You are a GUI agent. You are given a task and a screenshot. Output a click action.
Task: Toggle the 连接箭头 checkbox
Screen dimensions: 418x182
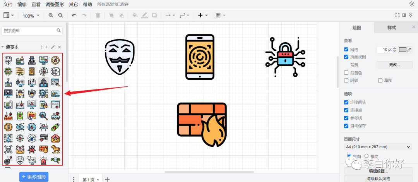point(346,102)
